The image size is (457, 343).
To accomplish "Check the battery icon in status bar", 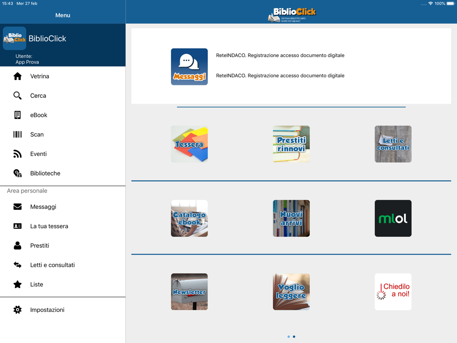I will click(x=451, y=4).
